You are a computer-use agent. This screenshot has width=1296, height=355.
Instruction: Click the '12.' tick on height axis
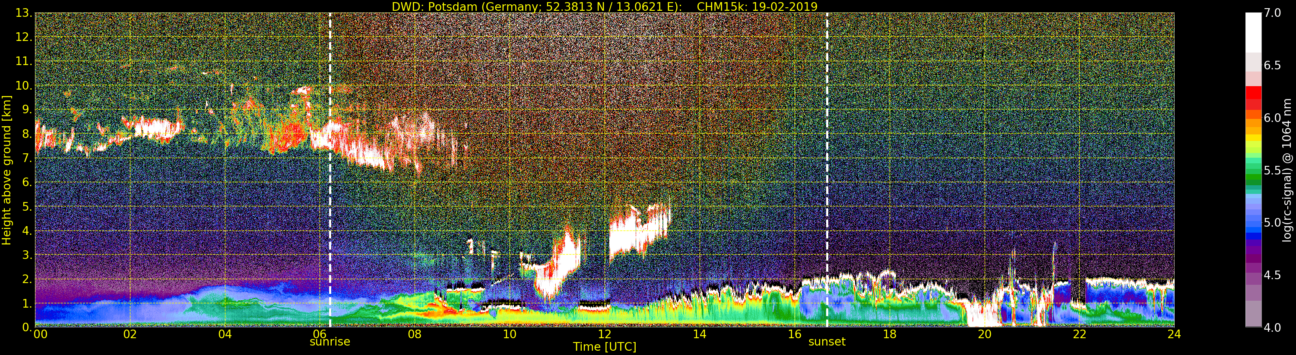point(24,37)
